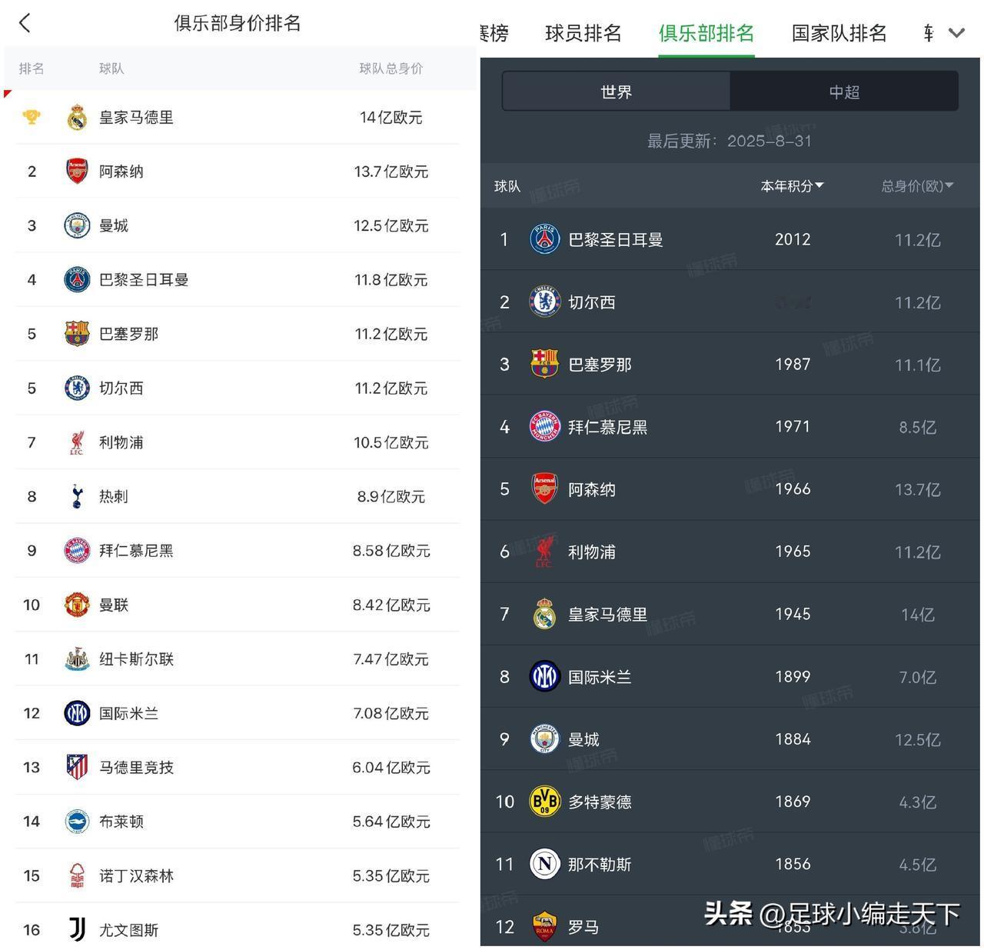Viewport: 984px width, 950px height.
Task: Tap Brighton crest beside 布莱顿
Action: point(77,822)
